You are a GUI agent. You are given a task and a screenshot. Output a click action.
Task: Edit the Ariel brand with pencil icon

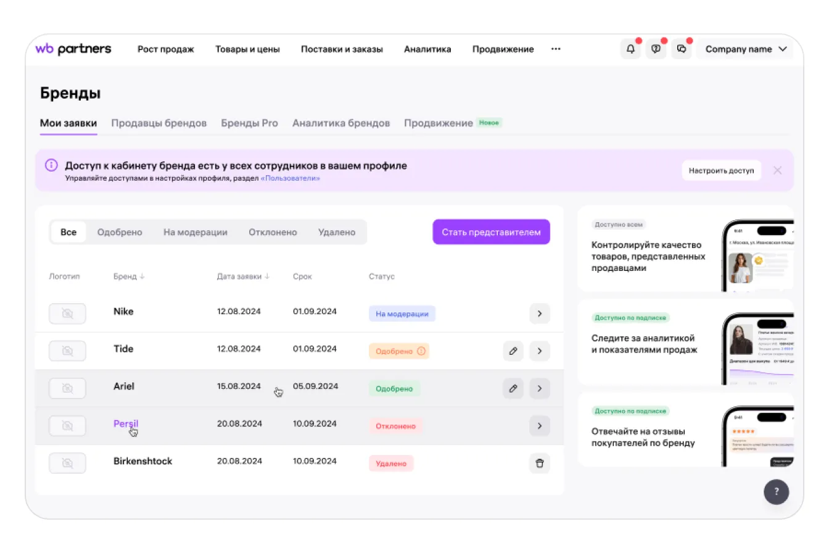(513, 389)
